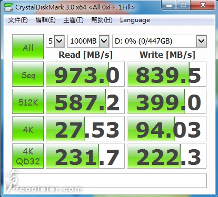Click the empty comment text field at bottom

(x=110, y=181)
